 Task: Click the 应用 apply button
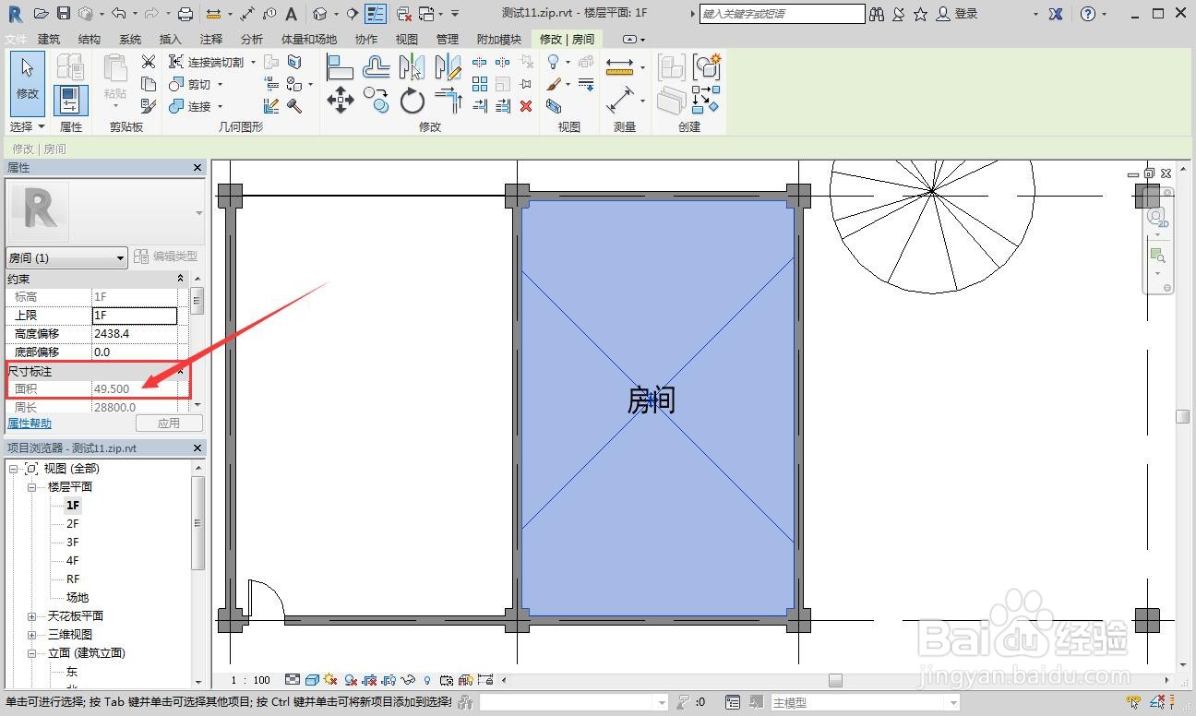coord(169,424)
